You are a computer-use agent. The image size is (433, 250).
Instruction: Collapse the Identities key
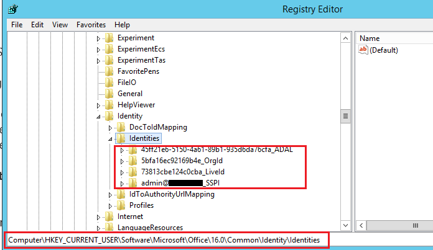(110, 139)
